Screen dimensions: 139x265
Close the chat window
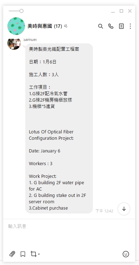(130, 11)
